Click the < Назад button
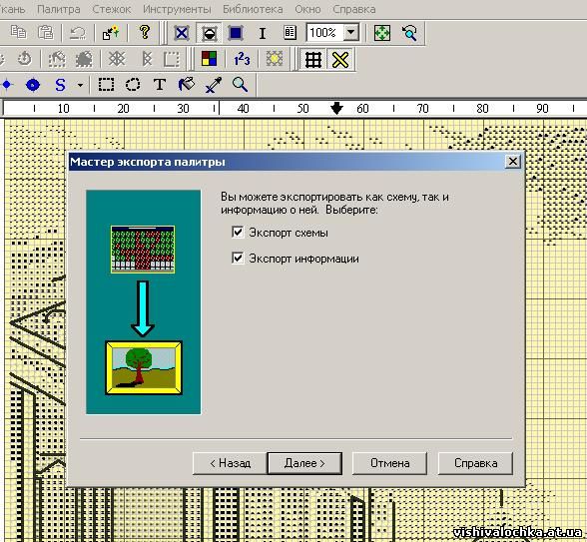Screen dimensions: 587x542 pos(230,463)
